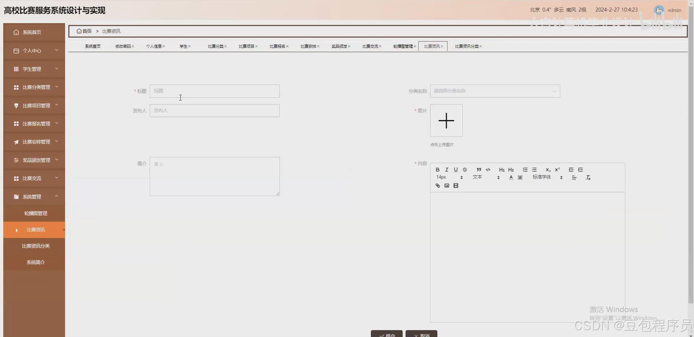Clear text formatting in the editor

[x=588, y=178]
